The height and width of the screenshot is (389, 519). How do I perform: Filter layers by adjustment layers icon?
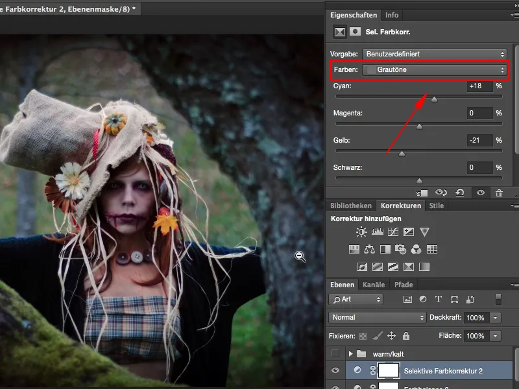(x=423, y=299)
